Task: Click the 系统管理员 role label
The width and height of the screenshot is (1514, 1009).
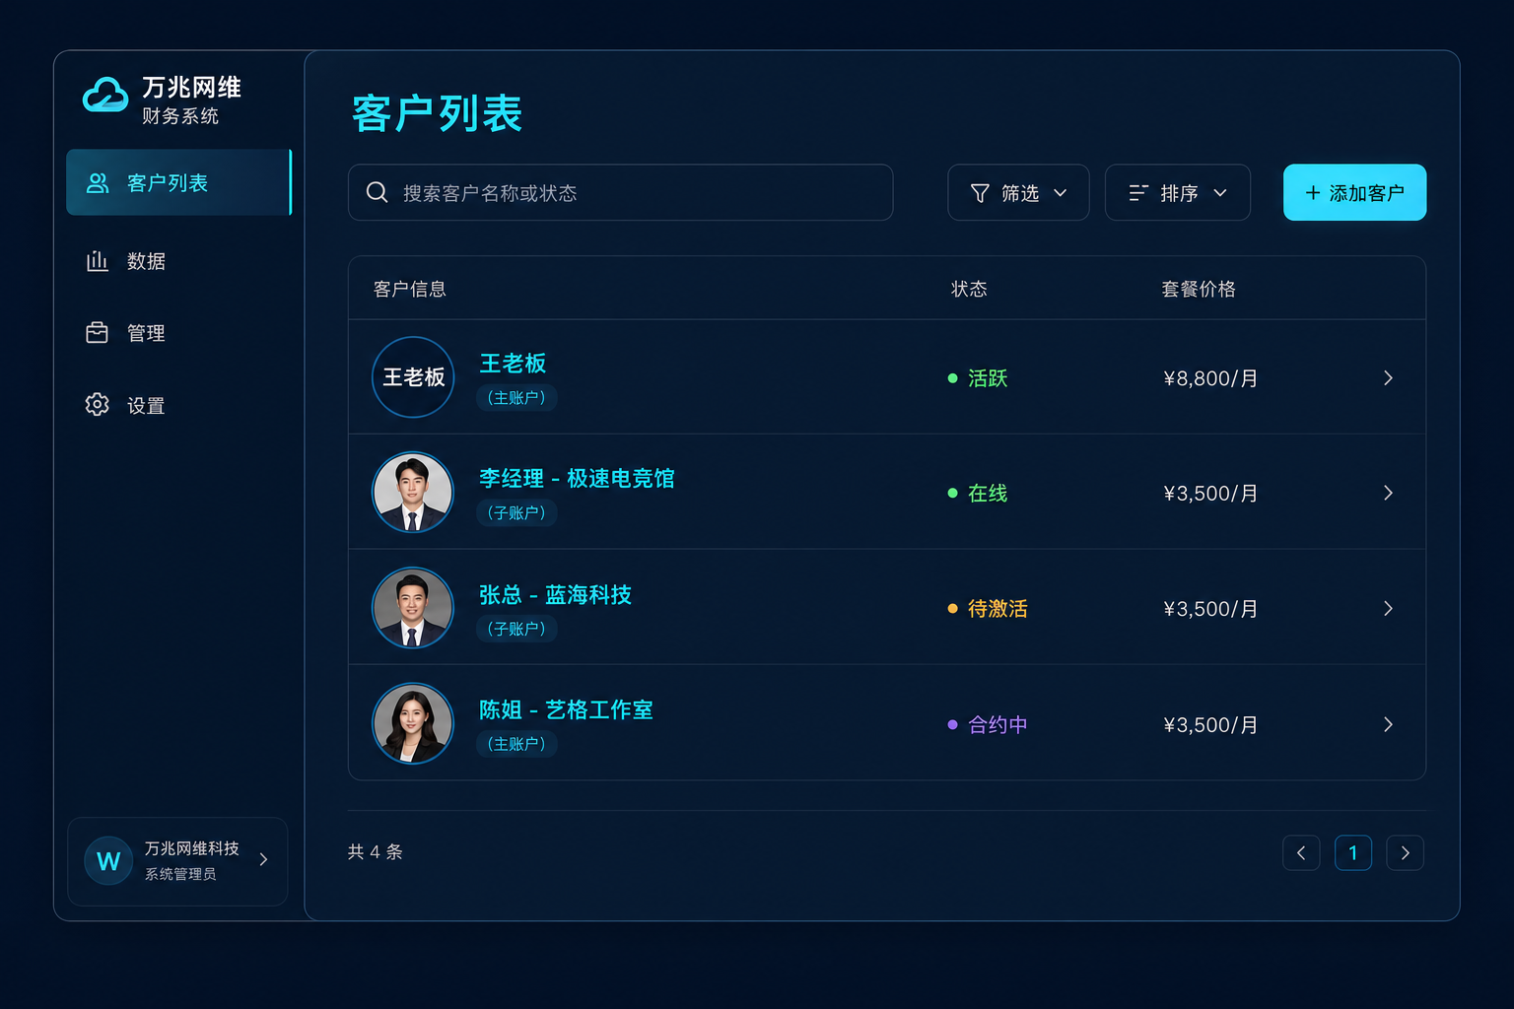Action: pos(180,874)
